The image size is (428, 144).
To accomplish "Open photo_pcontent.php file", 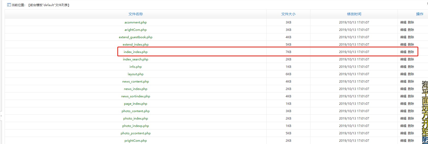I will [x=135, y=133].
